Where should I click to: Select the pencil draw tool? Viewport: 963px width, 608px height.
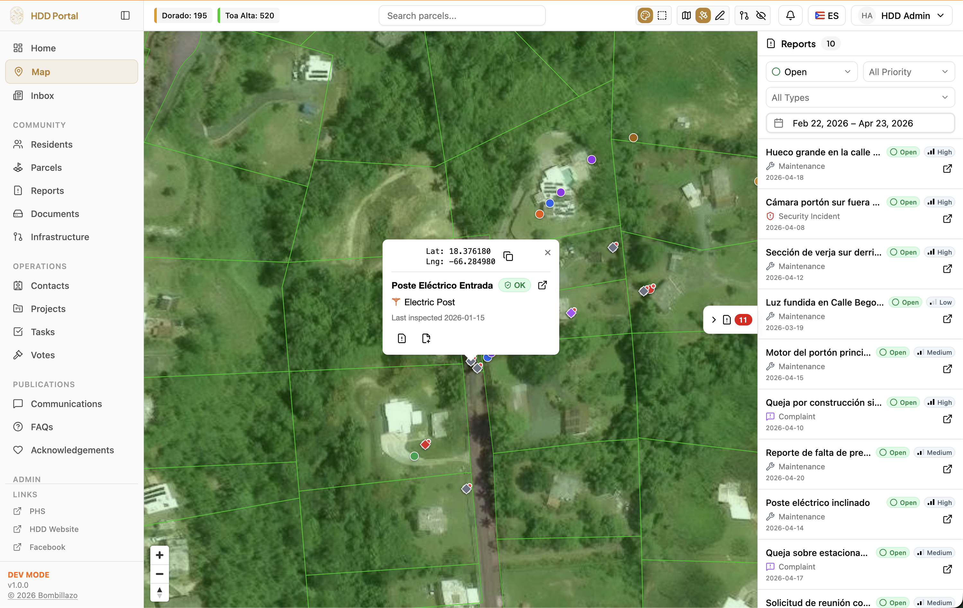[x=720, y=16]
